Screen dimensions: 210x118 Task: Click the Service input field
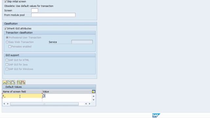click(82, 42)
